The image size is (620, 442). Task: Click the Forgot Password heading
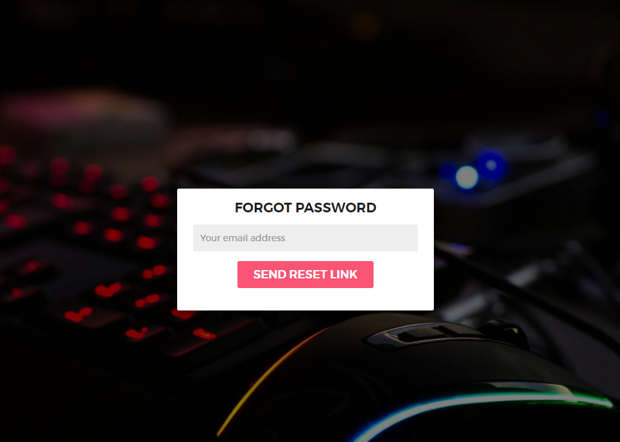click(x=306, y=208)
